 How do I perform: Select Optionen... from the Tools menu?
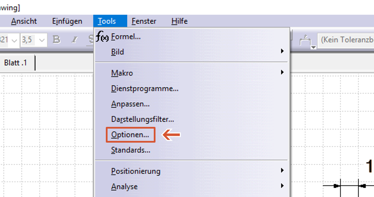pyautogui.click(x=130, y=135)
